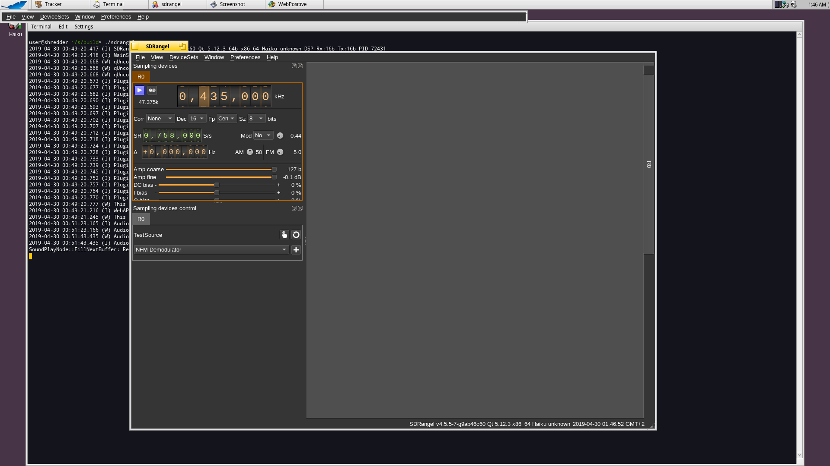Adjust the Amp fine slider
The image size is (830, 466).
click(x=221, y=177)
